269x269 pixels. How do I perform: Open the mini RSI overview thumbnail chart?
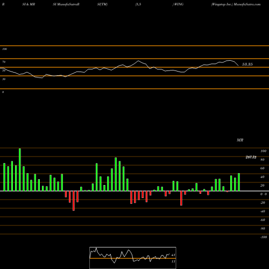[133, 258]
